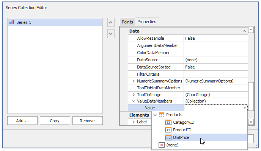Click the Add... button

(x=22, y=121)
